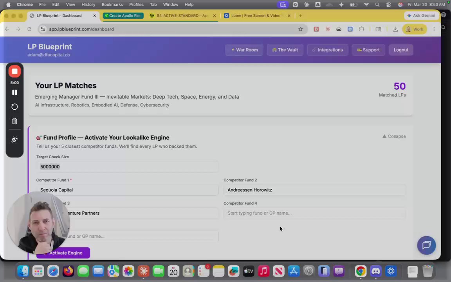451x282 pixels.
Task: Close the Loom tab
Action: 289,16
